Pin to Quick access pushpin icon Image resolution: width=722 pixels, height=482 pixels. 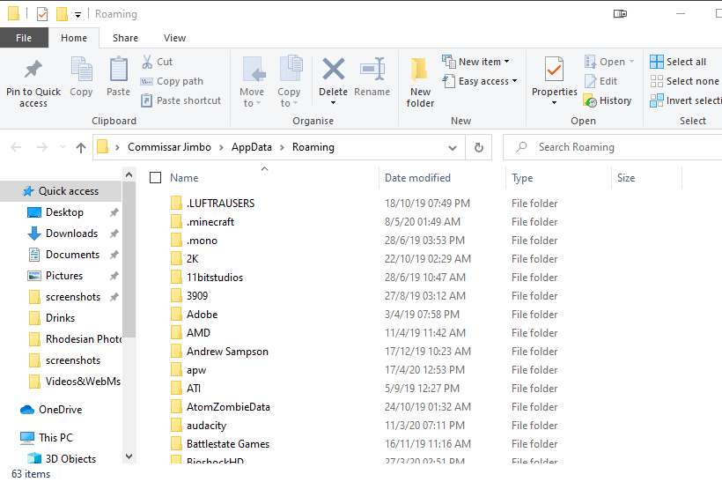[33, 69]
